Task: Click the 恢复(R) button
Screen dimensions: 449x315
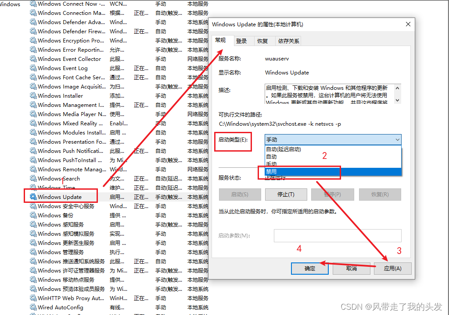Action: point(380,195)
